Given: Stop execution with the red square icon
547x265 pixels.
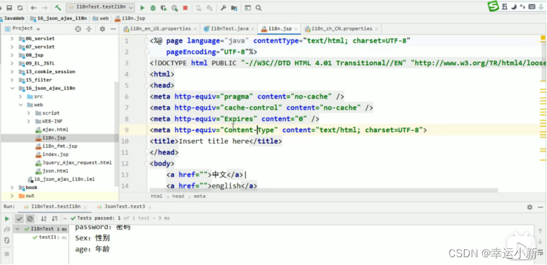Looking at the screenshot, I should (x=185, y=8).
